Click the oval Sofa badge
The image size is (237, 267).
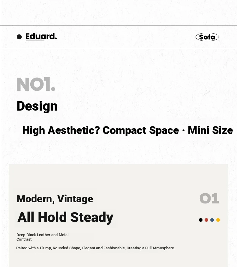[x=207, y=37]
